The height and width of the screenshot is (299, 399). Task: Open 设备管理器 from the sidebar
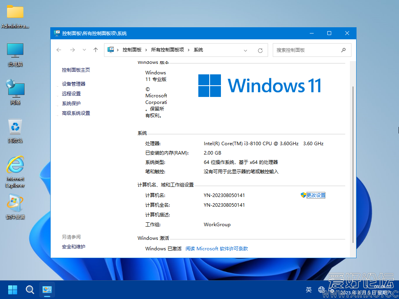74,84
